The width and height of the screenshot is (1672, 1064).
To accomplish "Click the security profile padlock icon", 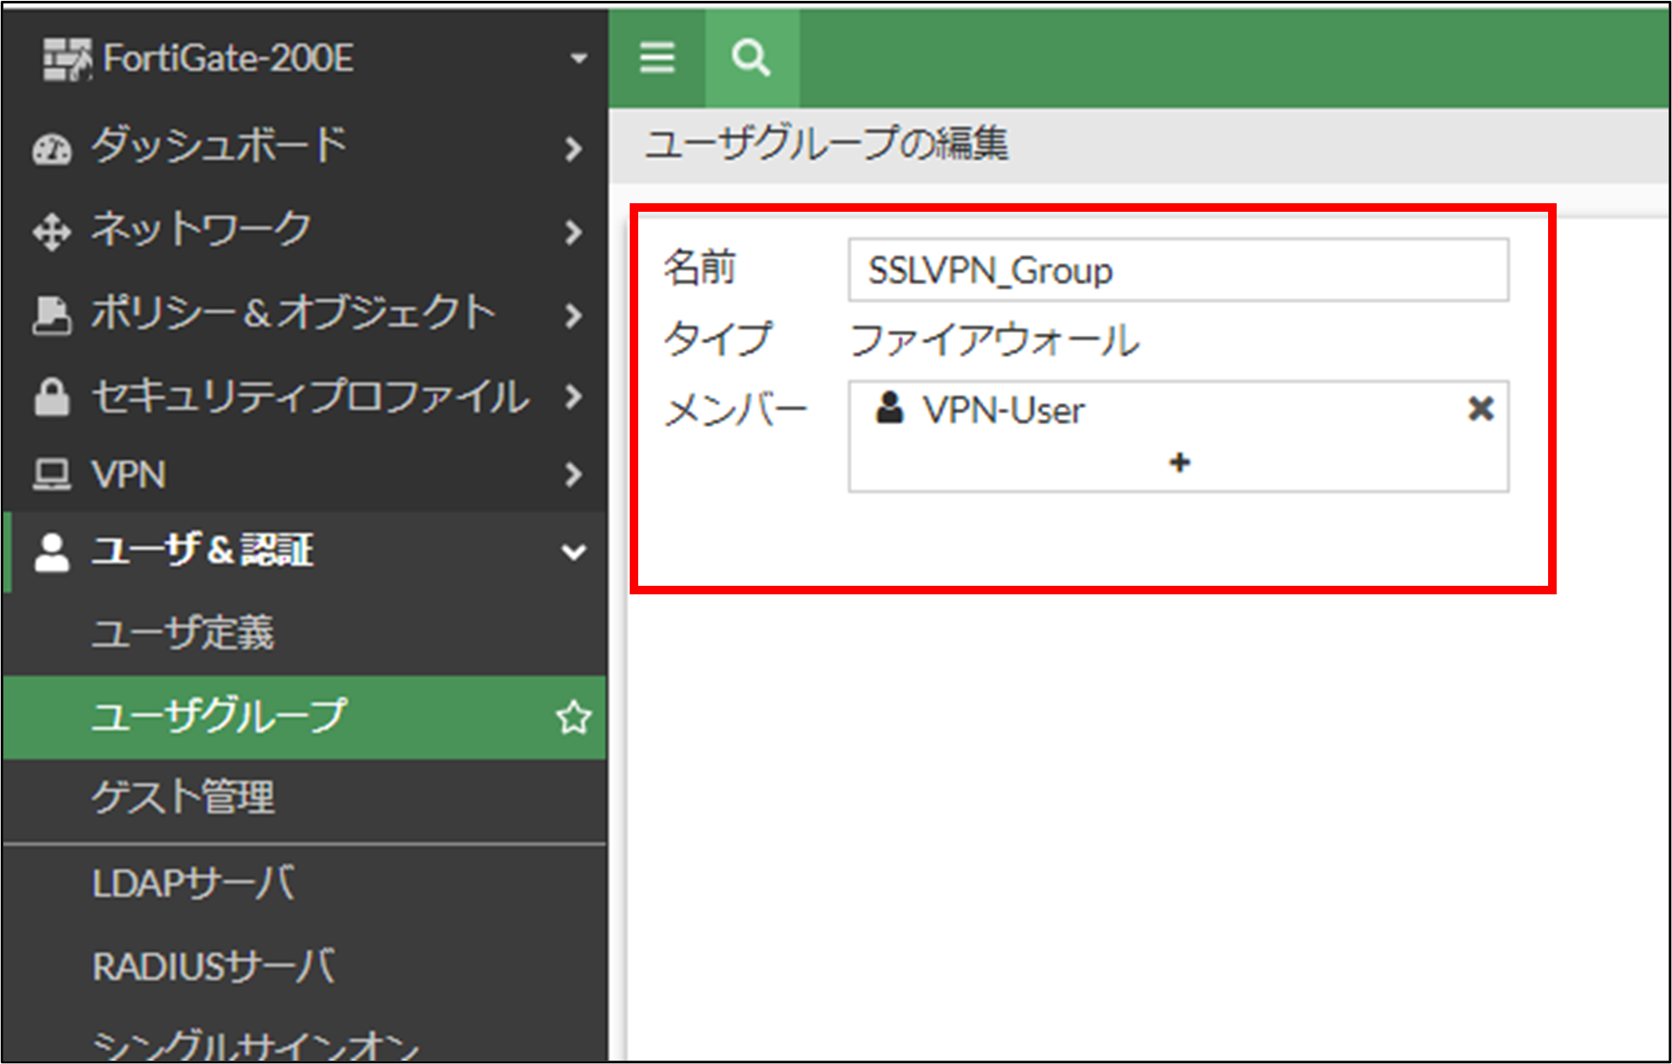I will (51, 396).
